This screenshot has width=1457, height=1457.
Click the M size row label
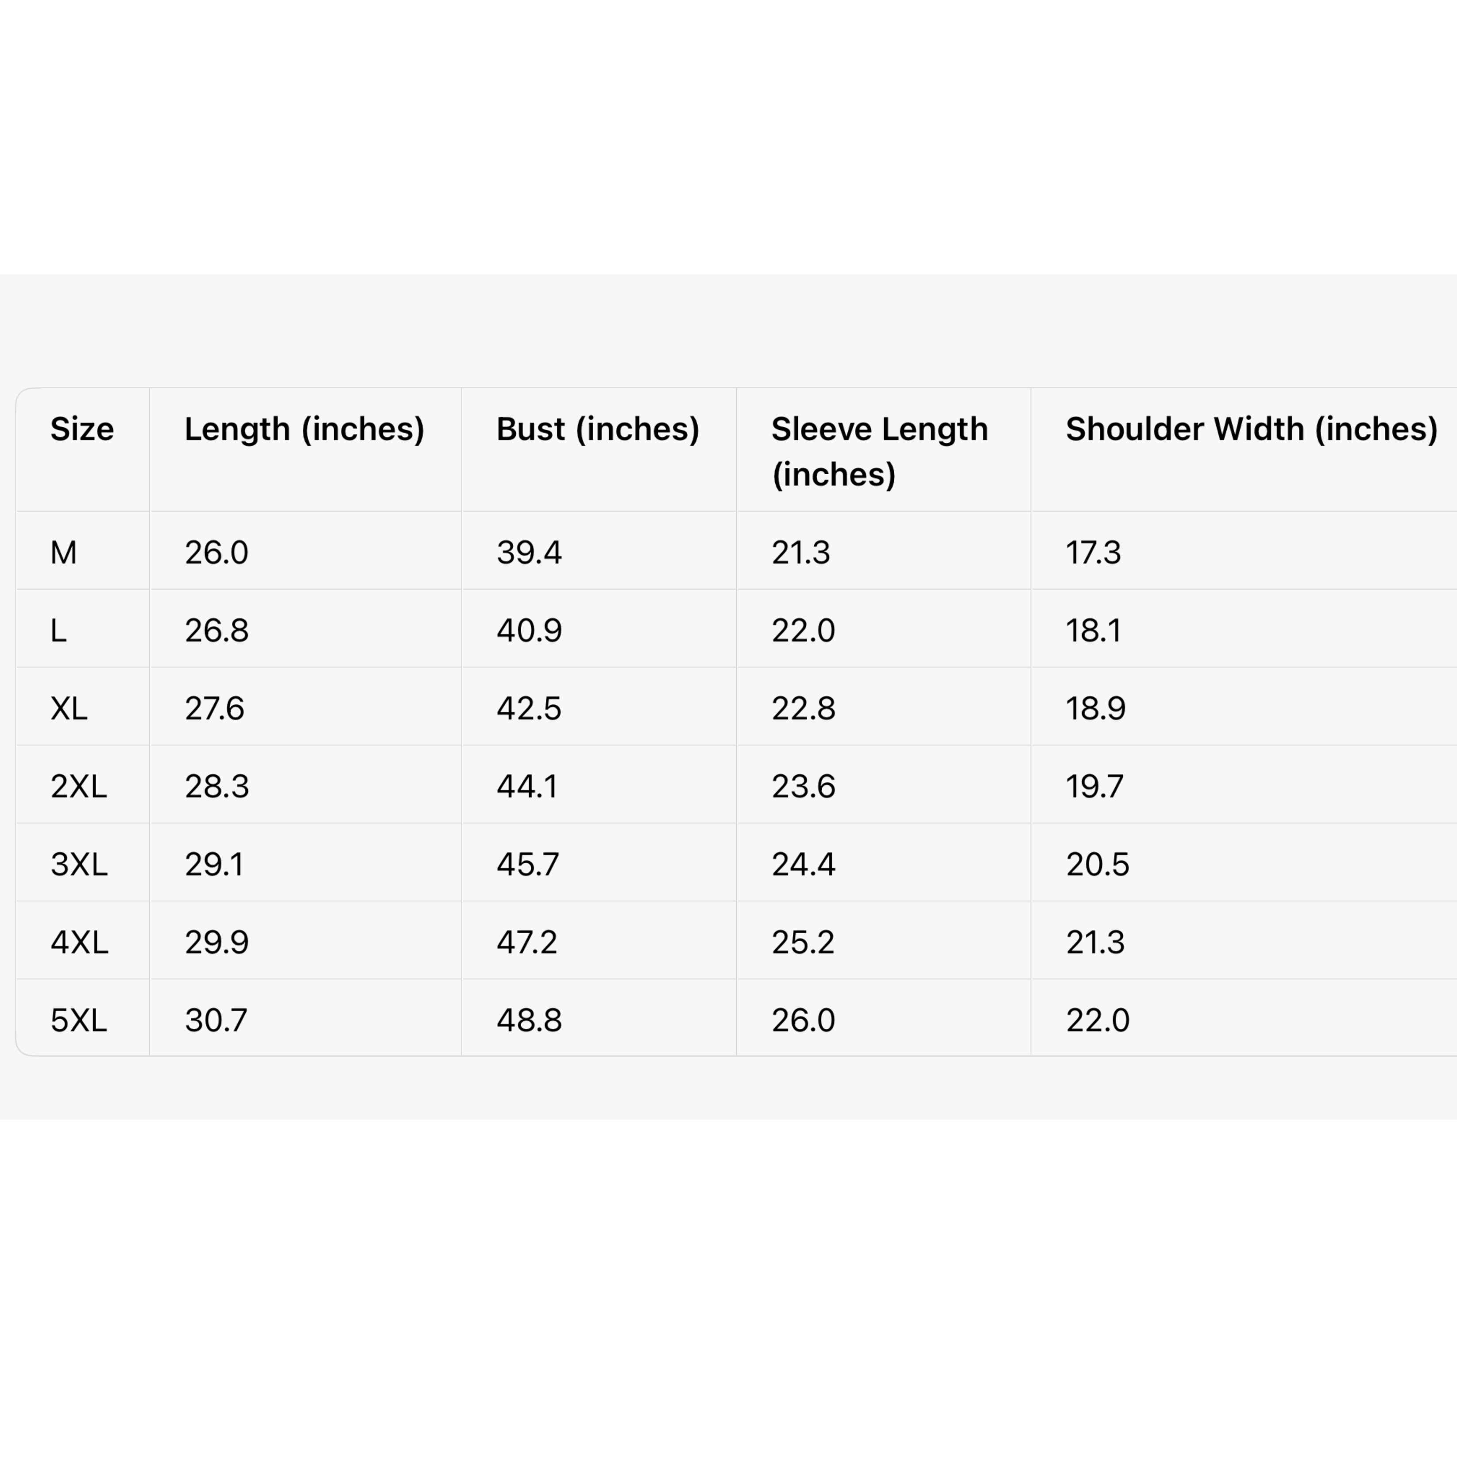63,553
